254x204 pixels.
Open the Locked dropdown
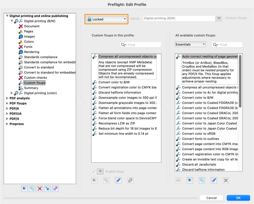tap(106, 19)
